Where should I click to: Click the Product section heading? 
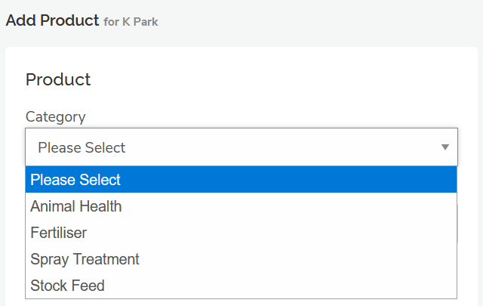[58, 79]
